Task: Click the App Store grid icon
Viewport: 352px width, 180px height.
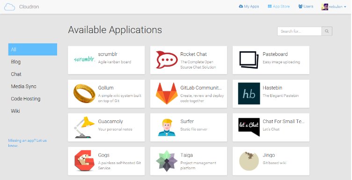Action: pyautogui.click(x=270, y=6)
